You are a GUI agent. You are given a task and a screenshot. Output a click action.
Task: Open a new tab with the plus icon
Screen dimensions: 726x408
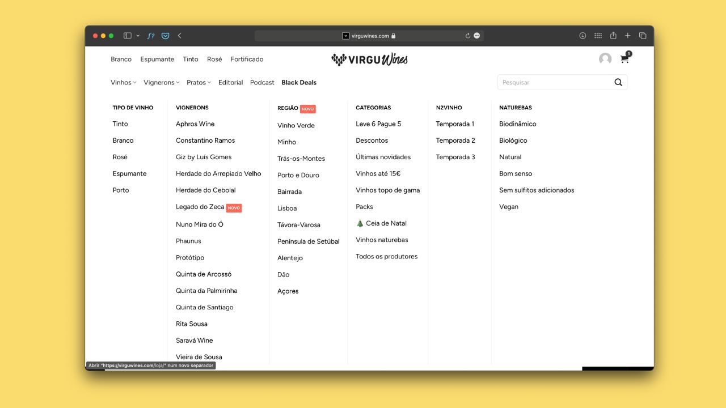pyautogui.click(x=628, y=36)
